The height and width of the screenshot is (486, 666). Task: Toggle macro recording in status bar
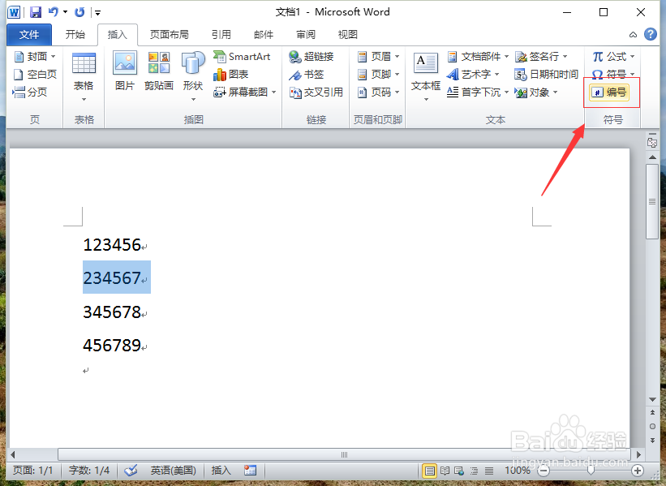(x=251, y=470)
